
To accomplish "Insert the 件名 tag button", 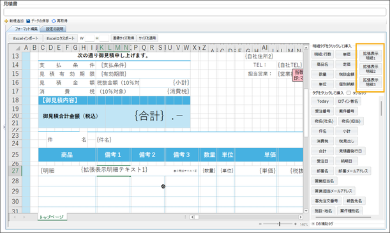I will coord(322,131).
